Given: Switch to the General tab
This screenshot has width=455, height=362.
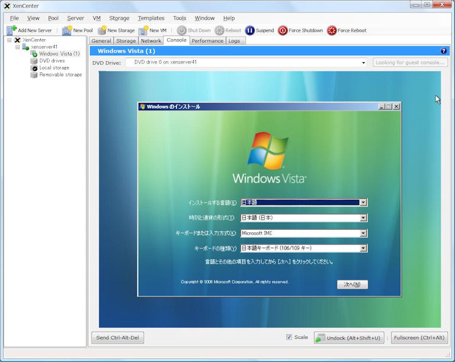Looking at the screenshot, I should coord(101,41).
